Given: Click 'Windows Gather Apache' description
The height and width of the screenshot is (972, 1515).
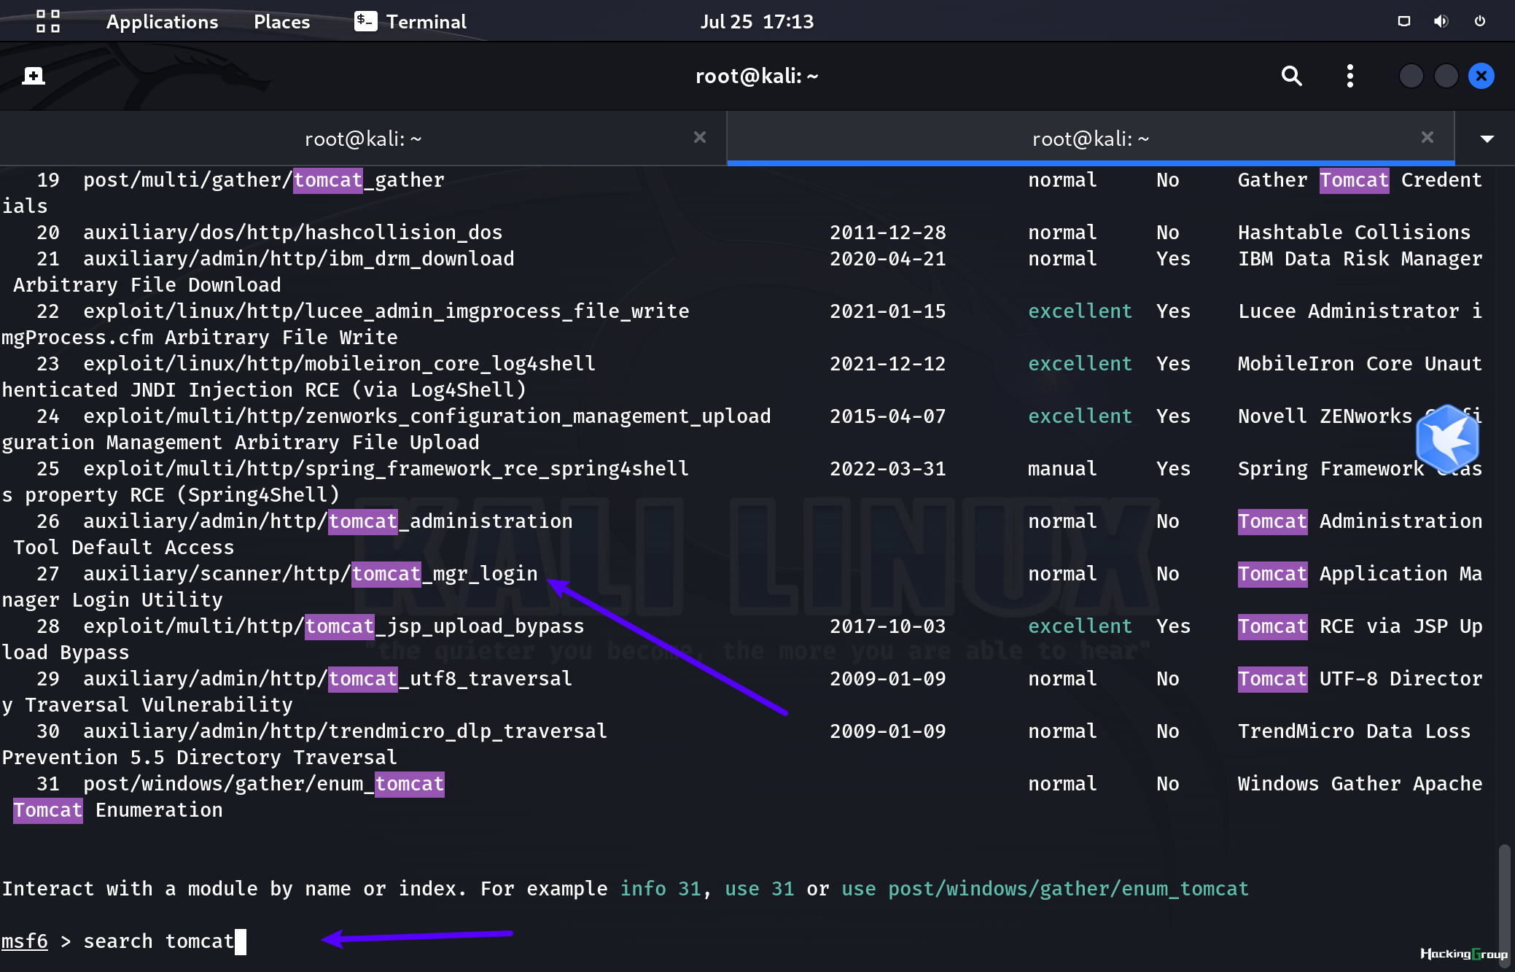Looking at the screenshot, I should click(1360, 784).
